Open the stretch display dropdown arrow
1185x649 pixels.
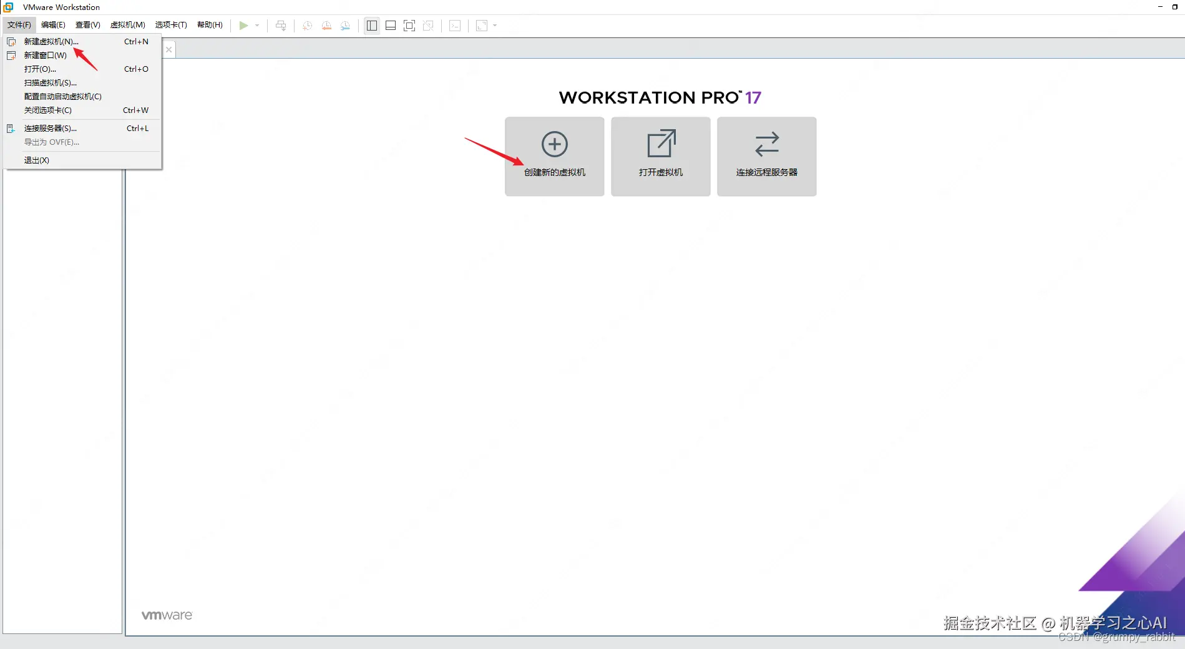(x=495, y=26)
